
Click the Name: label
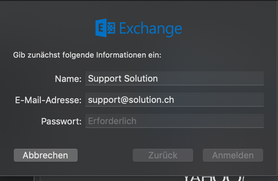tap(68, 79)
